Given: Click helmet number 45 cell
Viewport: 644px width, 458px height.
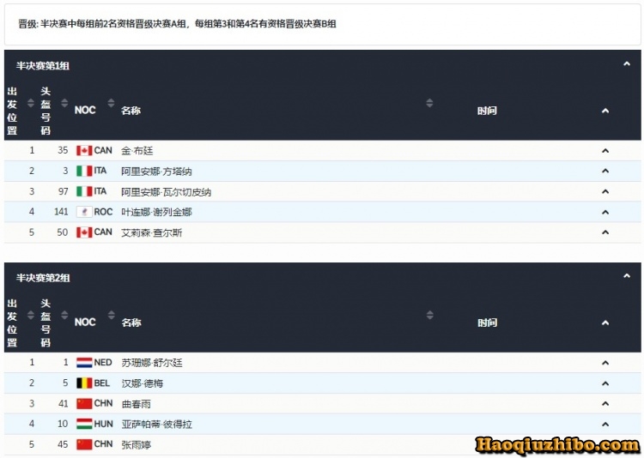Looking at the screenshot, I should [63, 444].
